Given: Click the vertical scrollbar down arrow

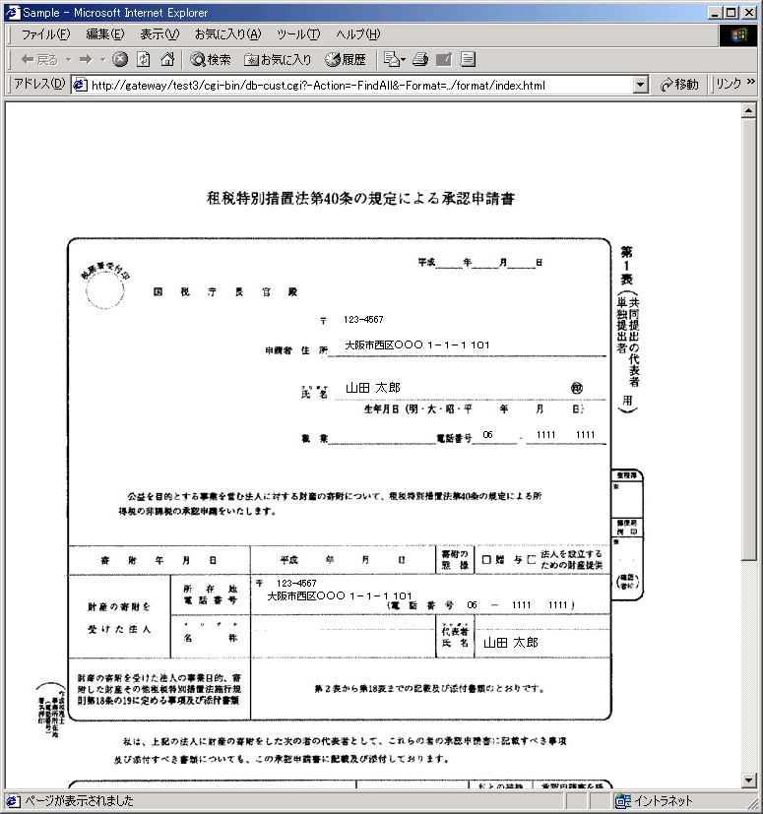Looking at the screenshot, I should [748, 780].
